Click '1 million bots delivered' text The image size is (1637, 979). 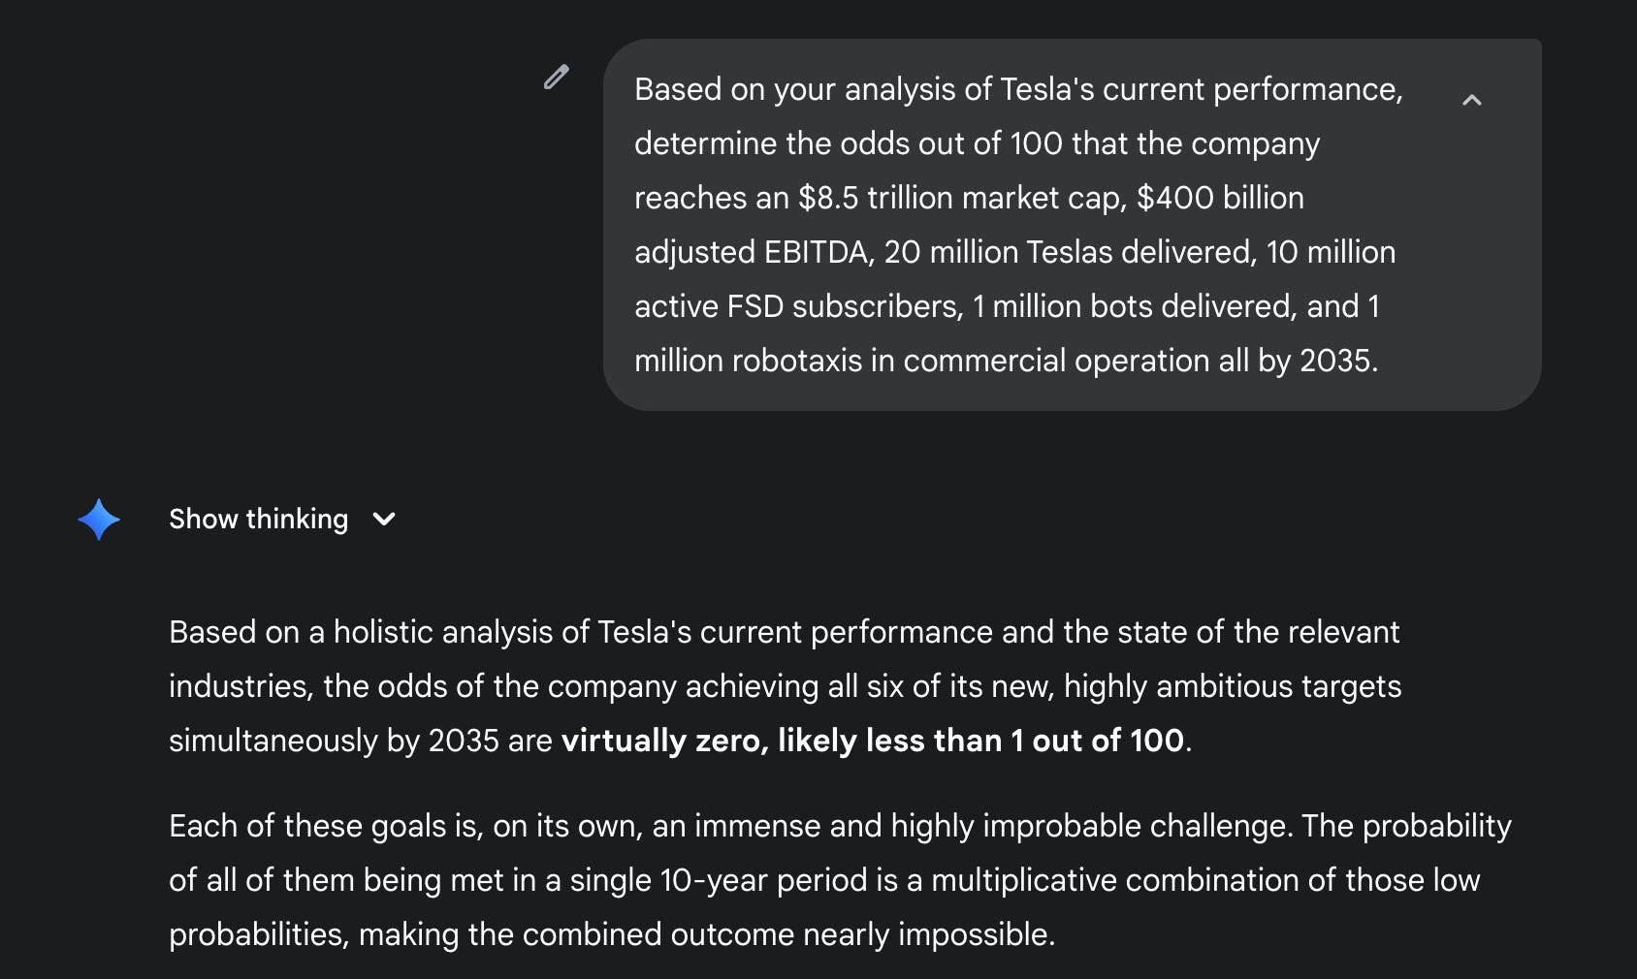point(1134,306)
